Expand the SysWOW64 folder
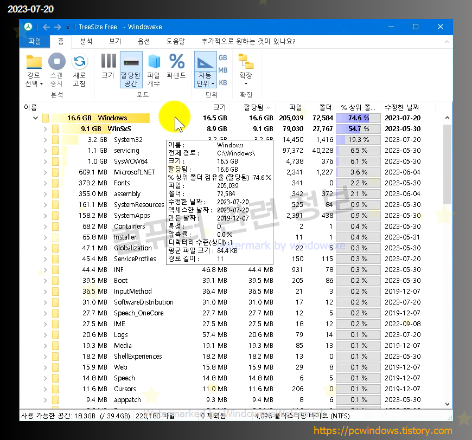Screen dimensions: 472x440 pos(45,161)
